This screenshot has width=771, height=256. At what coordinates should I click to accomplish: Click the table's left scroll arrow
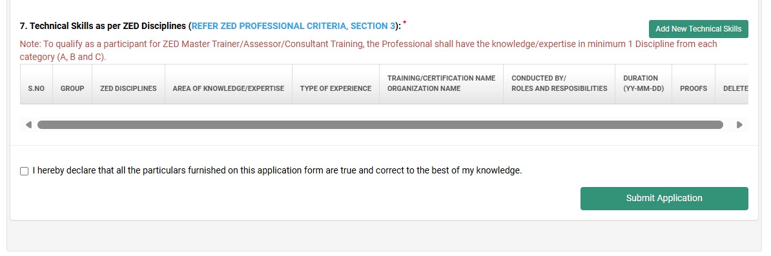tap(28, 125)
